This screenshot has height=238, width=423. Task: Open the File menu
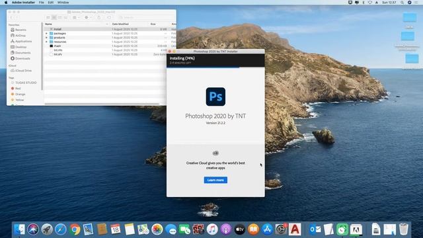[x=41, y=3]
